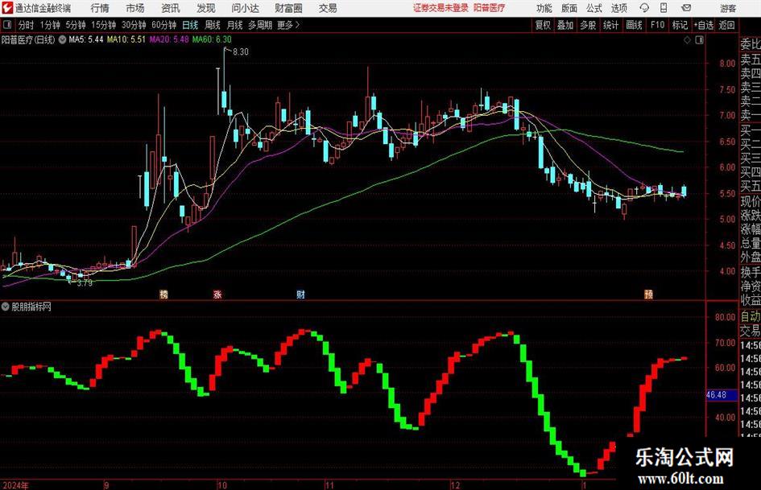Click the month 10 timeline marker
Screen dimensions: 761x490
click(x=221, y=485)
